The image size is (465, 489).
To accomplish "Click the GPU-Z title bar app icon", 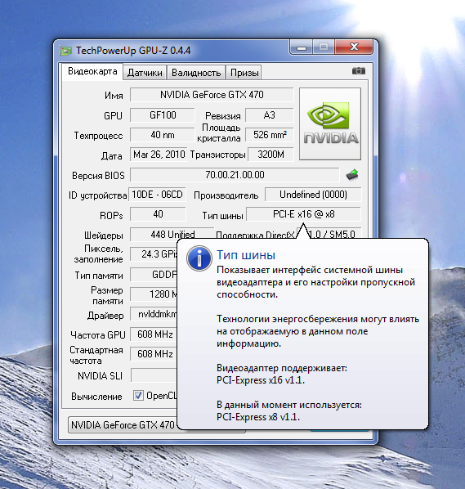I will [65, 51].
